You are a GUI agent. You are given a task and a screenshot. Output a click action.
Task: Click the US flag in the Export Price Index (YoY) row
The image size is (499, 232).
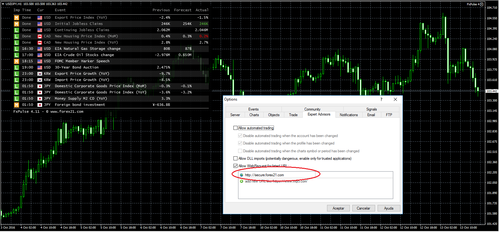pyautogui.click(x=40, y=18)
